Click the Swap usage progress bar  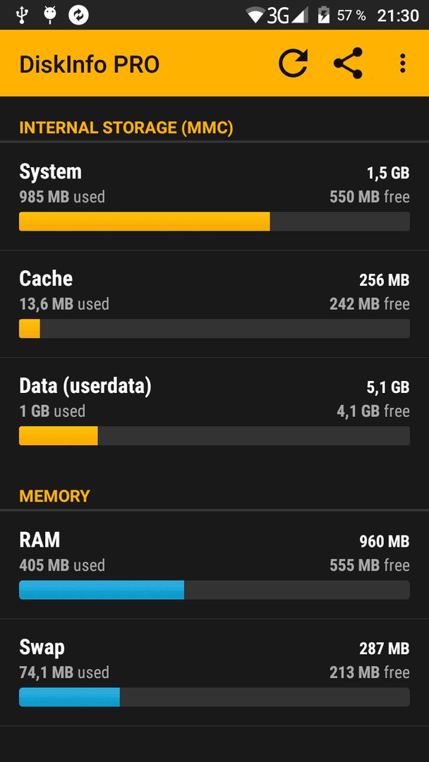[214, 697]
